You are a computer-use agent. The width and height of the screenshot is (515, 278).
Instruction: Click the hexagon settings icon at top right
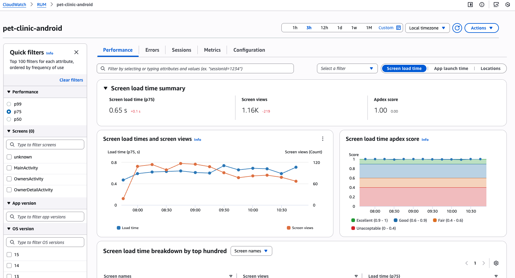[507, 5]
